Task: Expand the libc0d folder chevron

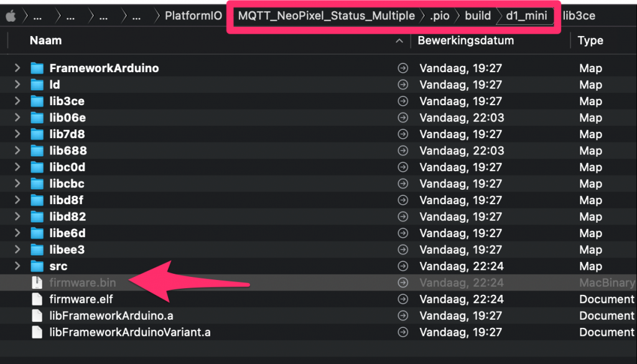Action: point(17,167)
